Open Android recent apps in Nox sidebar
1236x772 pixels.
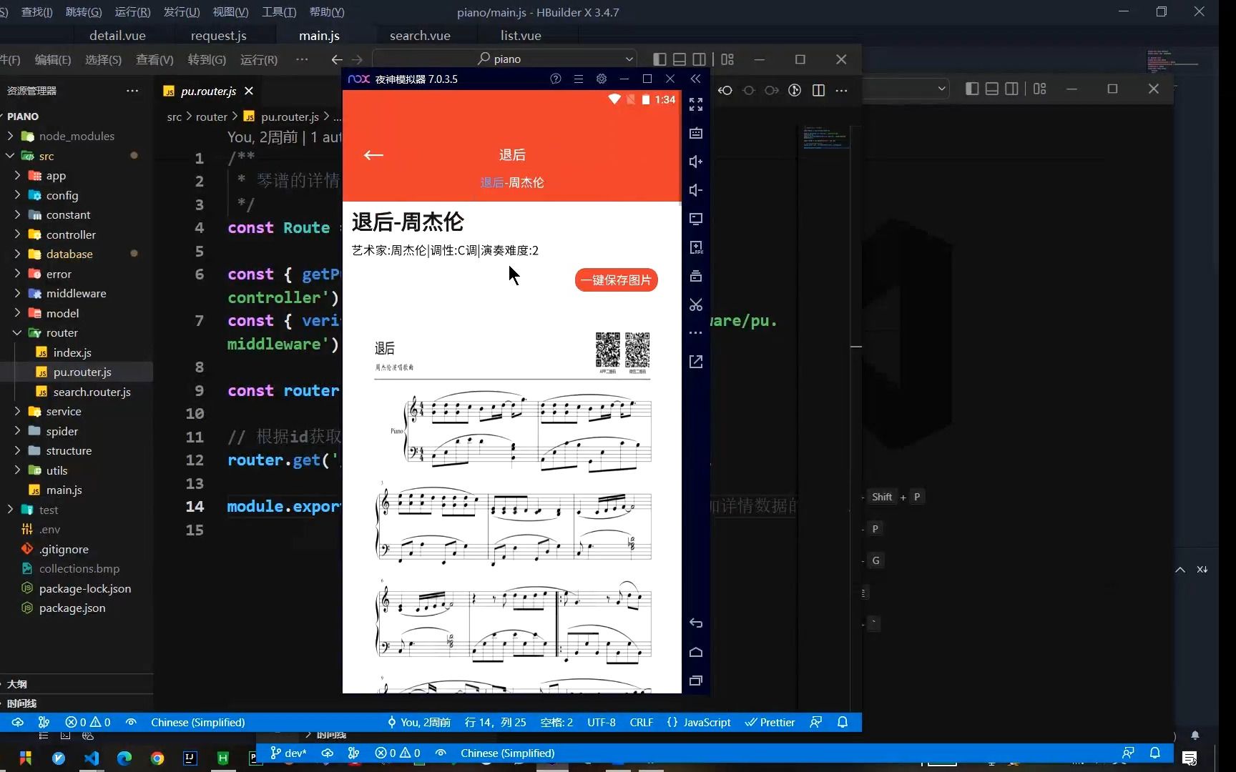[696, 681]
